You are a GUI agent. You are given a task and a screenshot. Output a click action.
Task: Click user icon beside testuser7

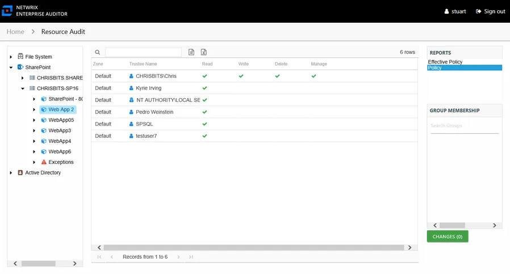[x=131, y=136]
